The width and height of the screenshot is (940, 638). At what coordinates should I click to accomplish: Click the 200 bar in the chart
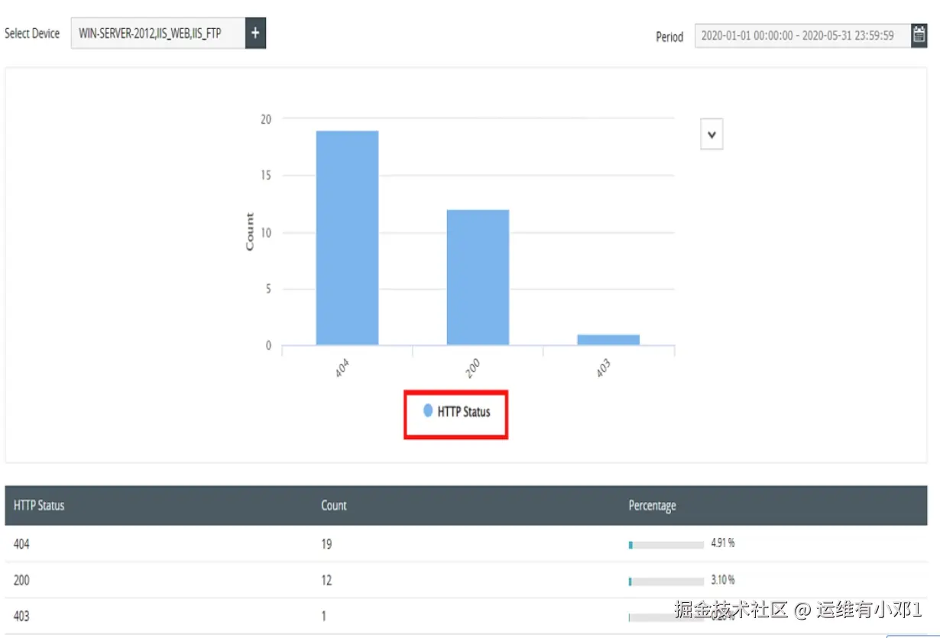[478, 277]
